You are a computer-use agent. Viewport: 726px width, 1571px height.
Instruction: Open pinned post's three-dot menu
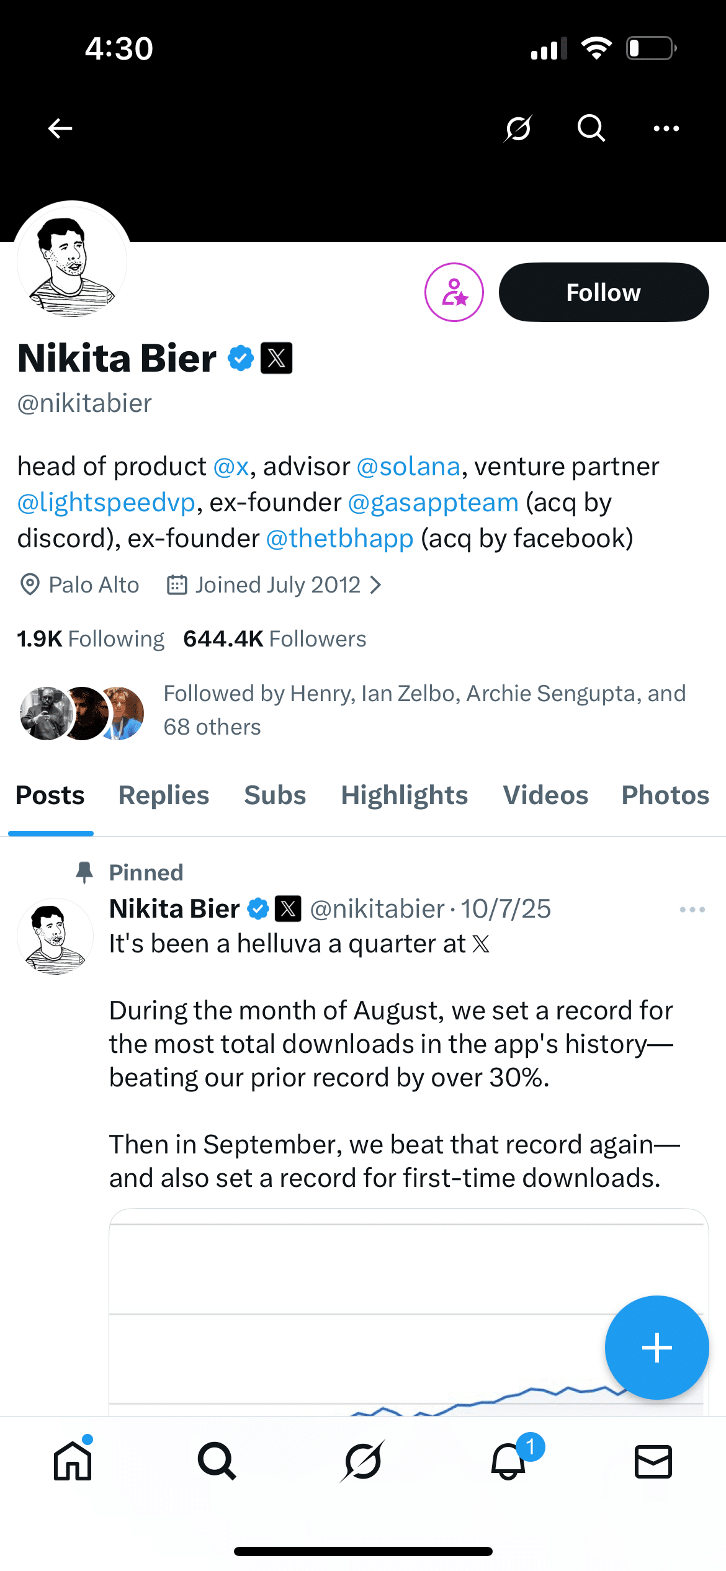click(x=692, y=910)
